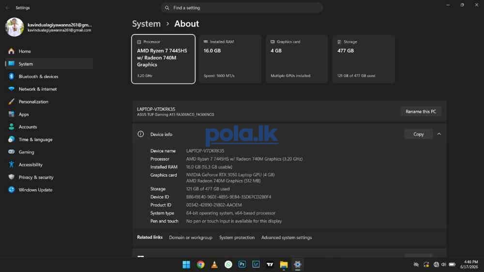Click the NVIDIA GeForce RTX 3050 Laptop GPU text
This screenshot has height=272, width=484.
click(230, 175)
